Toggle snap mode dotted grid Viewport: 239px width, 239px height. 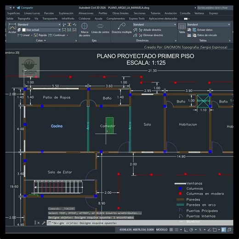[176, 230]
